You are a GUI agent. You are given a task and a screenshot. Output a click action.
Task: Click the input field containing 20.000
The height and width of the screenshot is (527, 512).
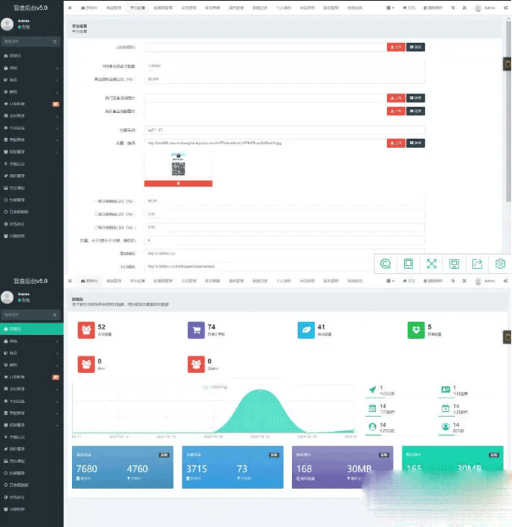[284, 79]
